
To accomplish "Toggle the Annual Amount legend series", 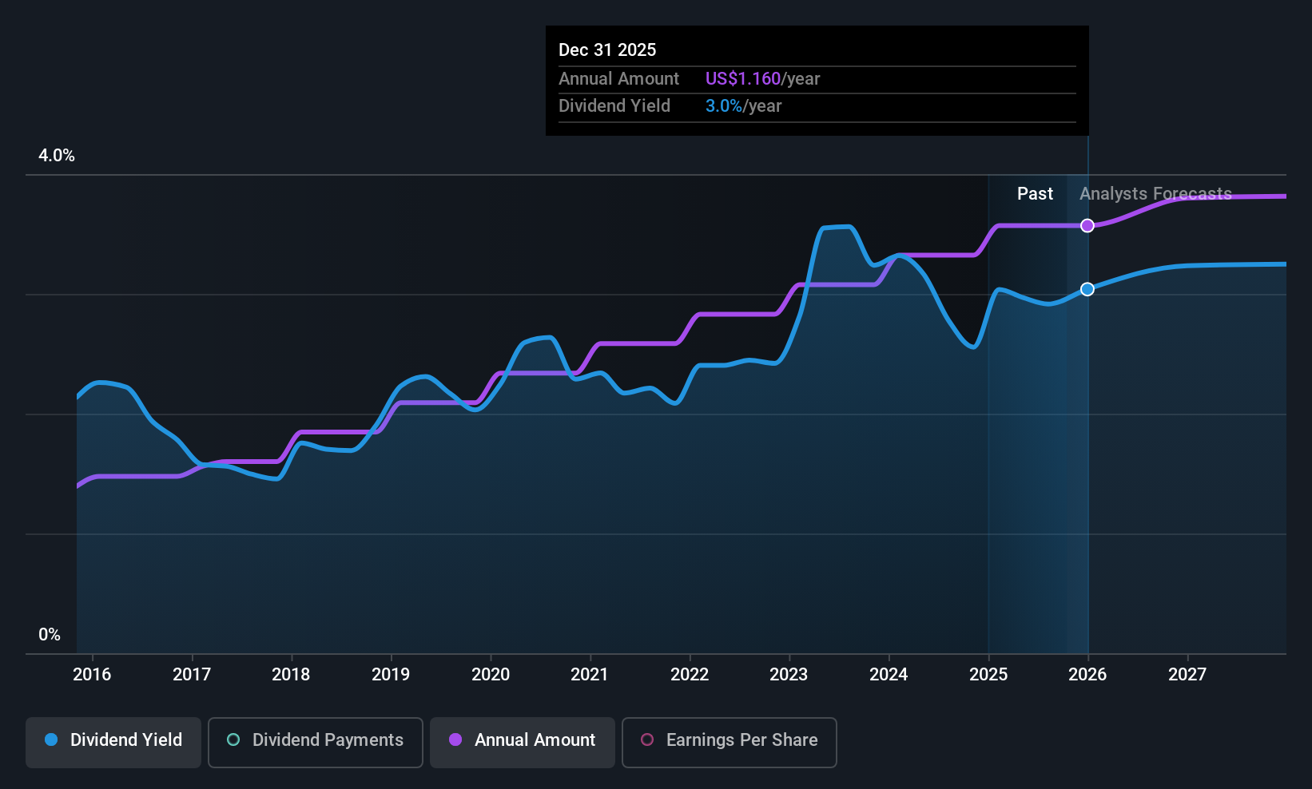I will point(523,742).
